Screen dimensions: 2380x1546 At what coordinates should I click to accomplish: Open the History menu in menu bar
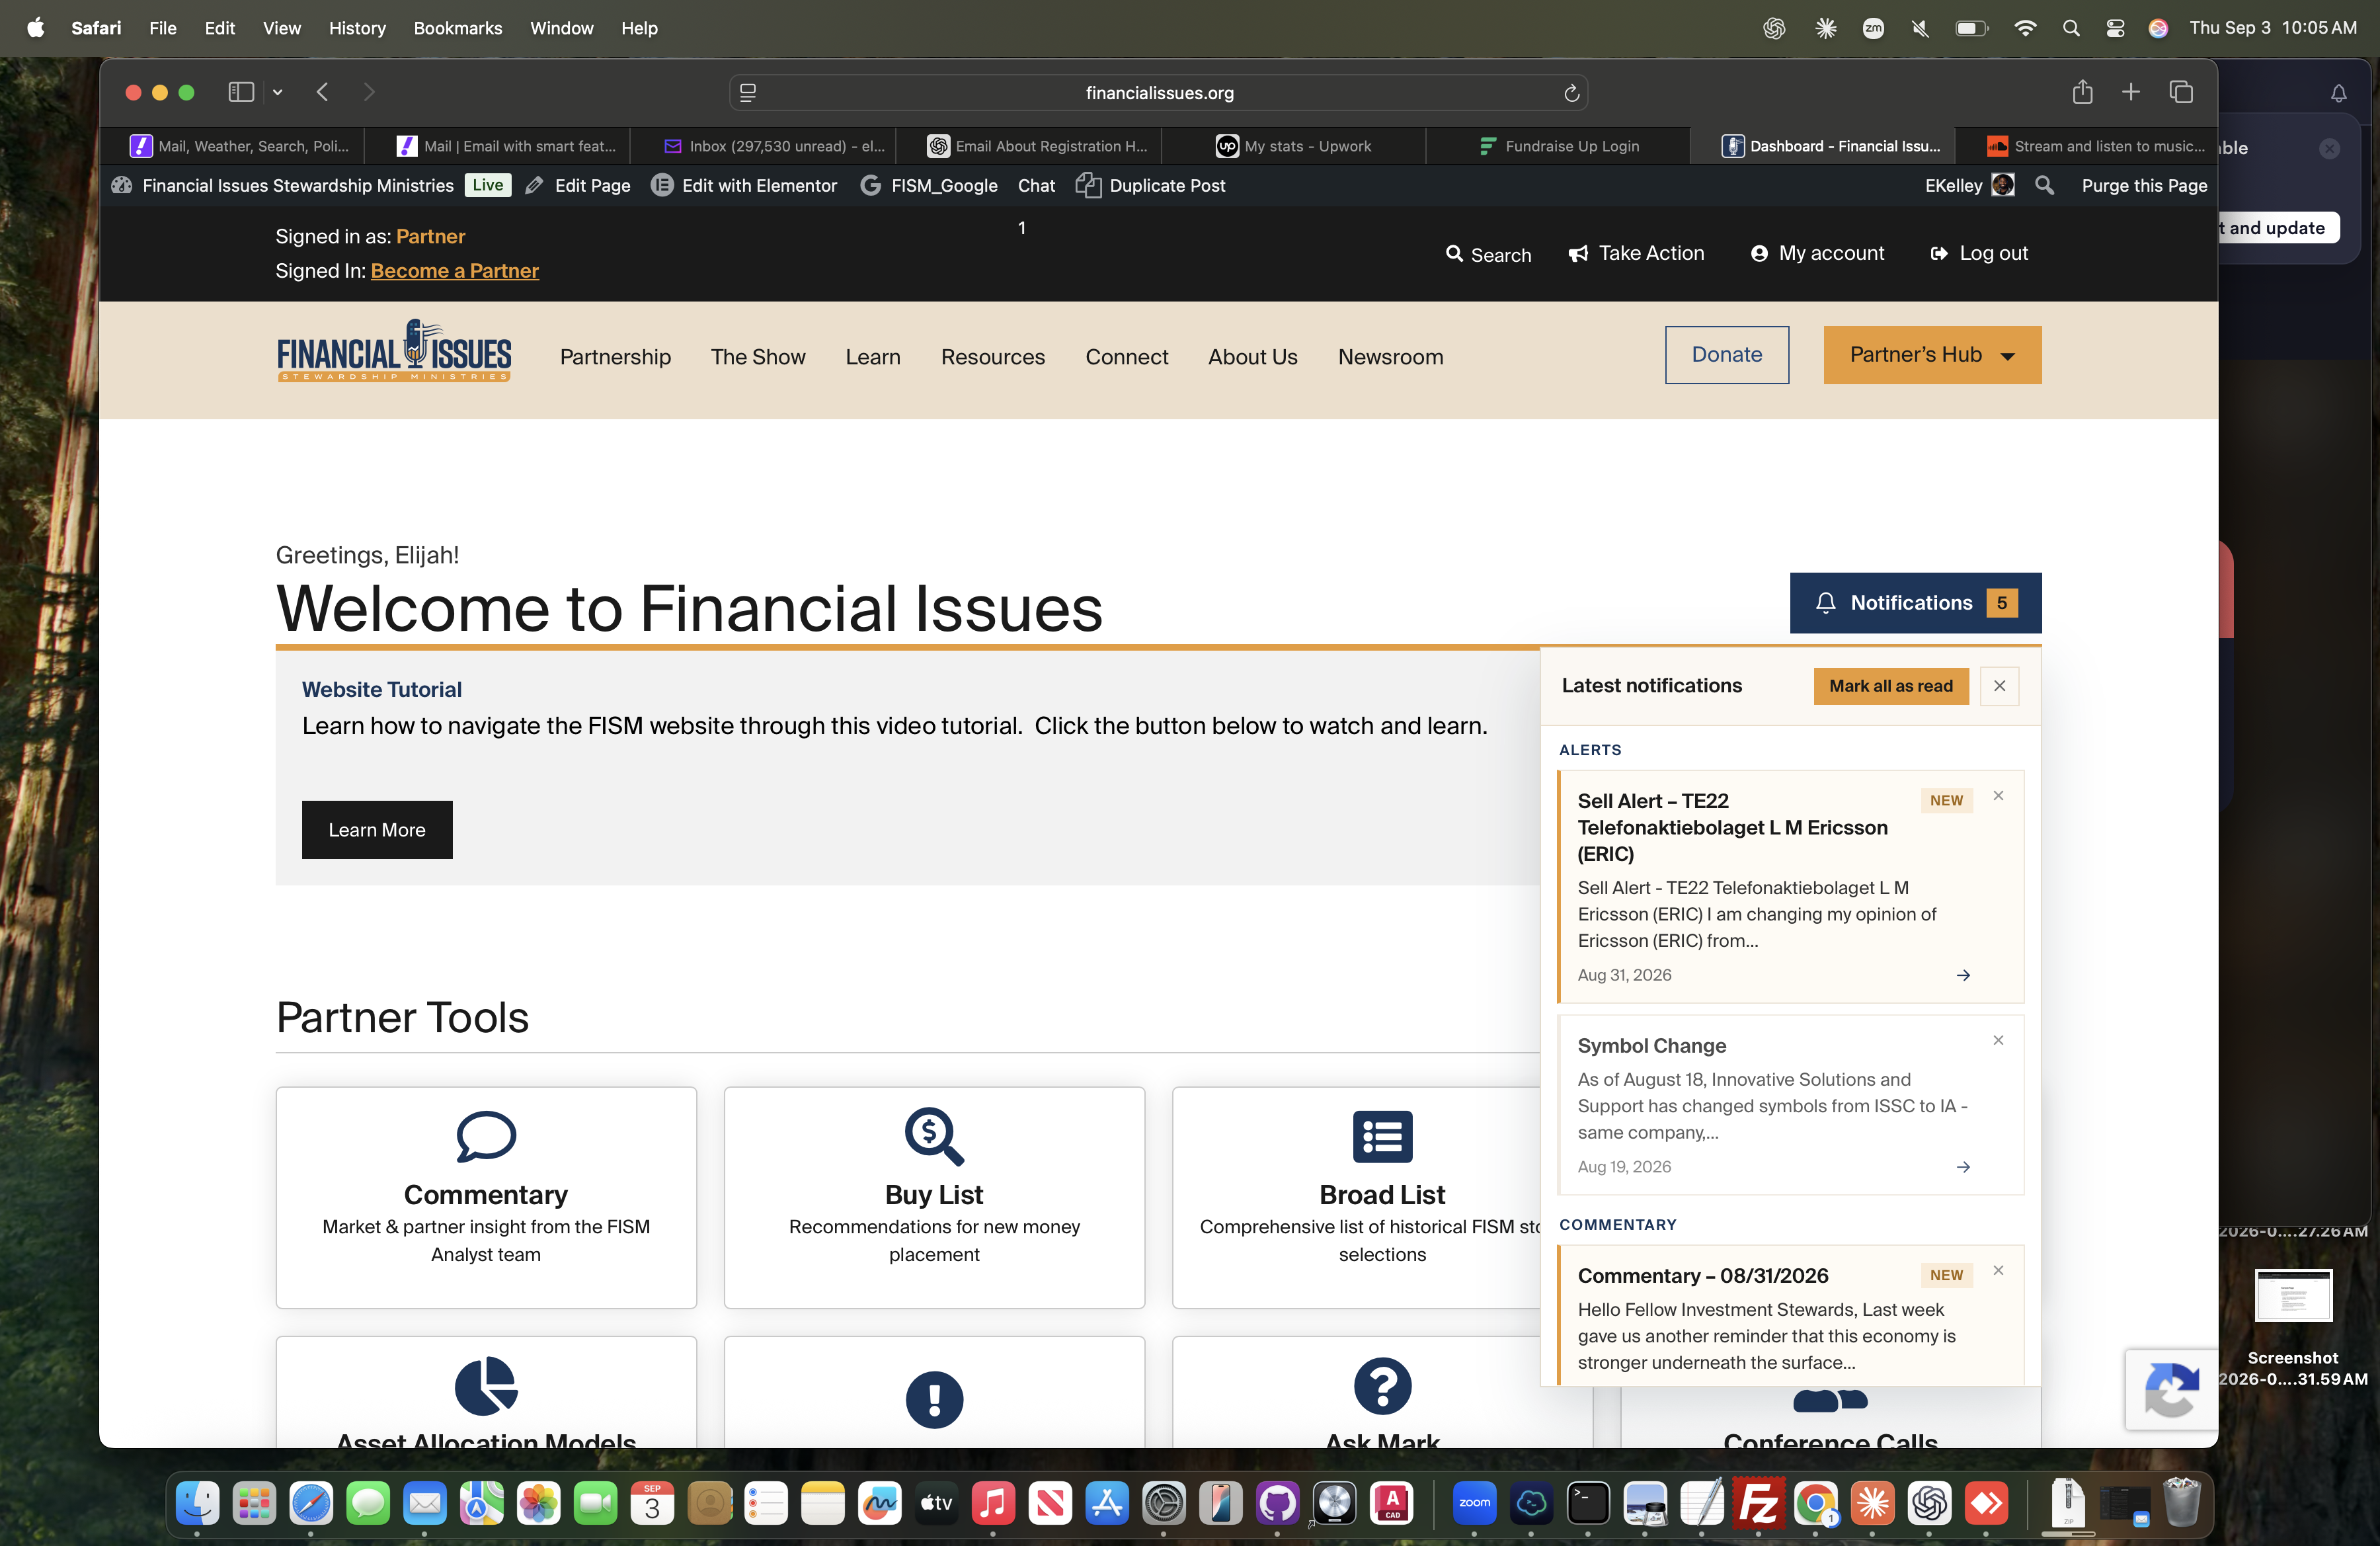tap(357, 28)
